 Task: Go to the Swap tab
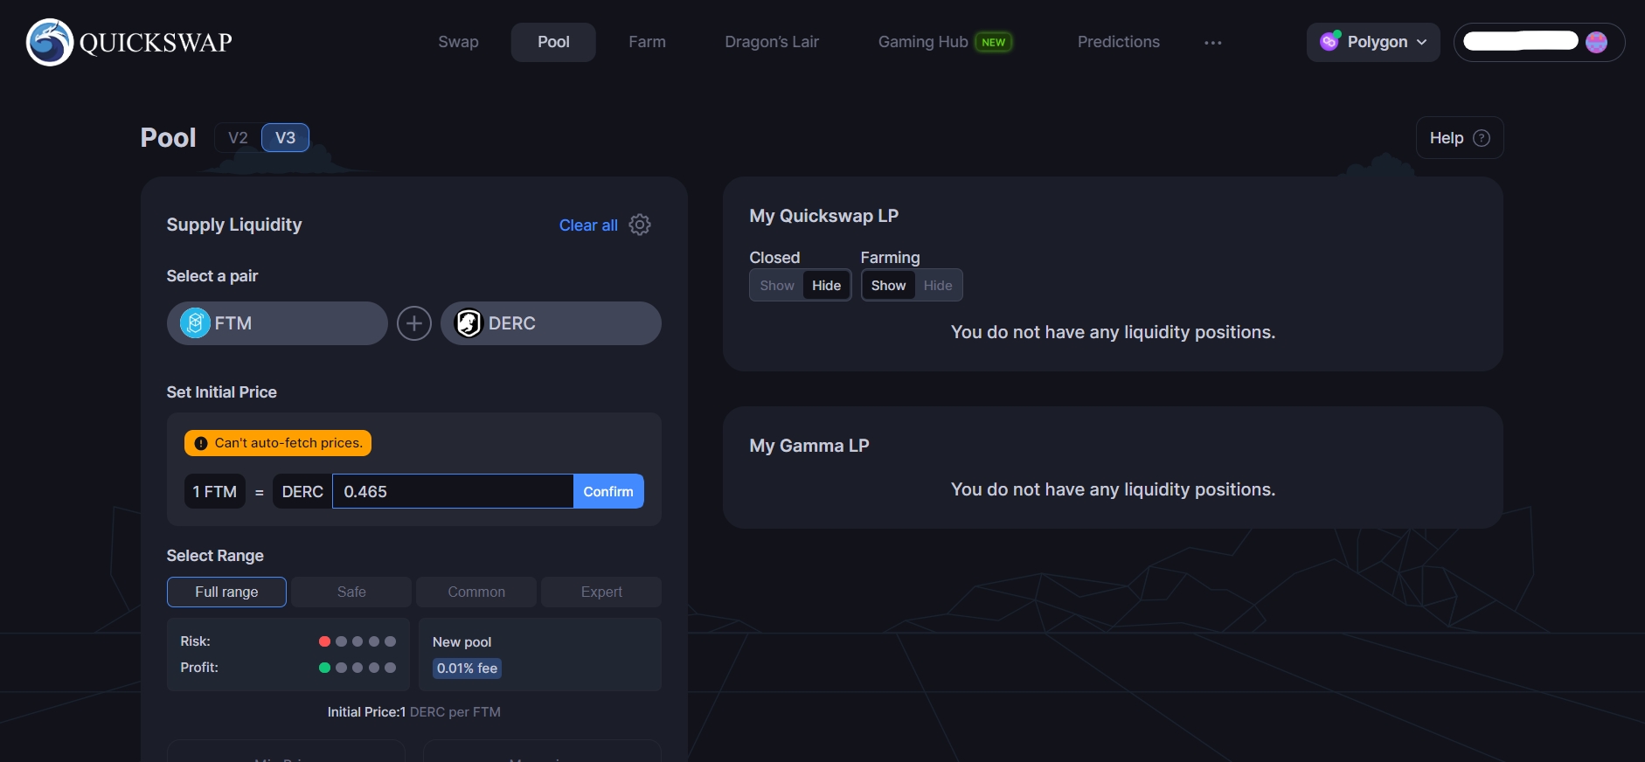tap(458, 42)
